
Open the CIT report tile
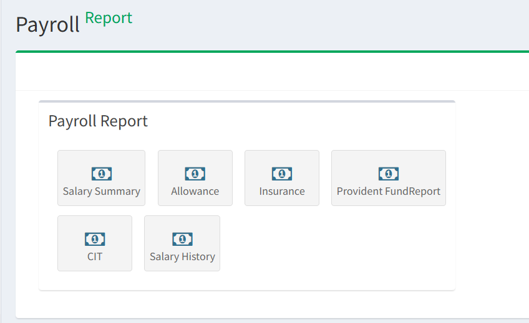[95, 243]
